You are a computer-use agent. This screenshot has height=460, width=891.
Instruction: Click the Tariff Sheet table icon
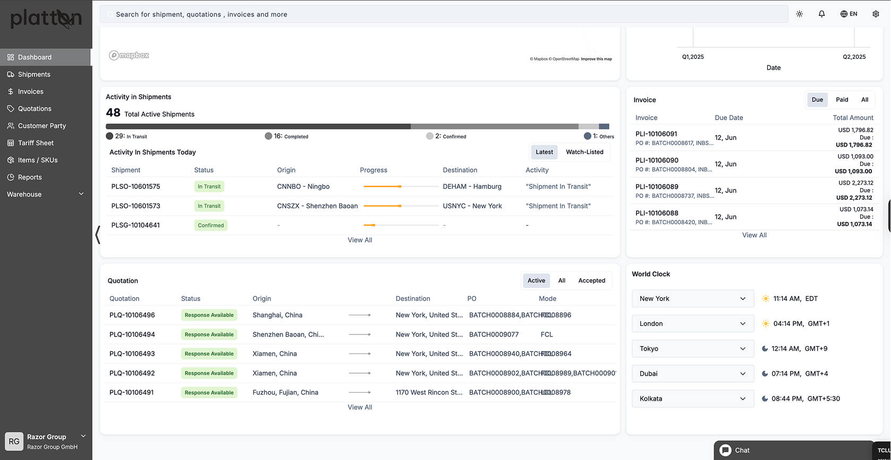(x=11, y=143)
